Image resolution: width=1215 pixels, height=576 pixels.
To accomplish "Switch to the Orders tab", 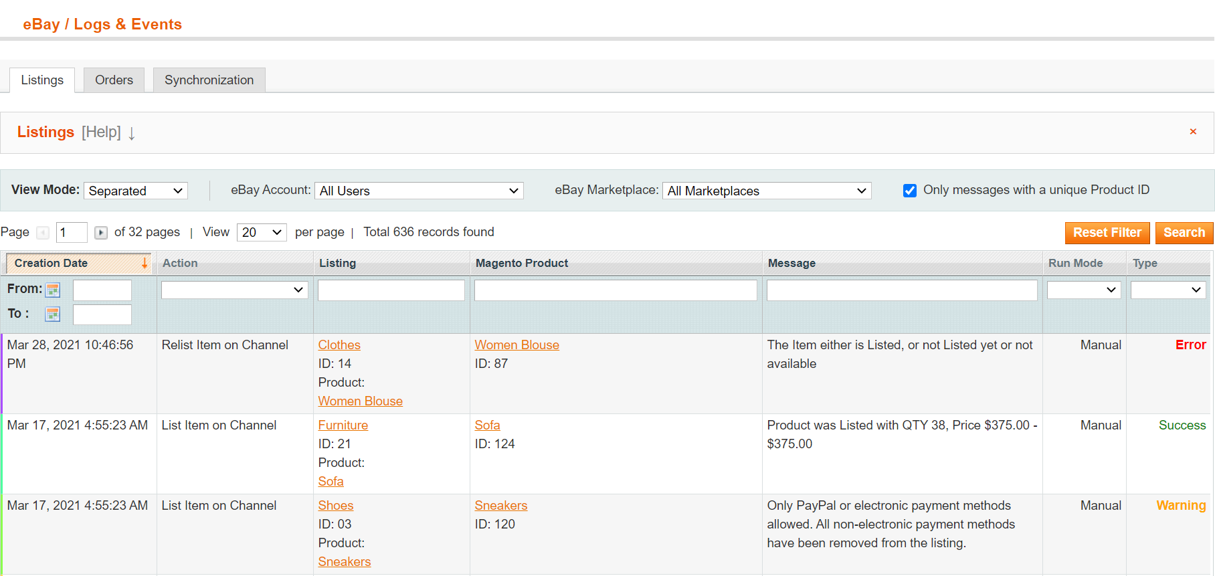I will click(x=114, y=80).
